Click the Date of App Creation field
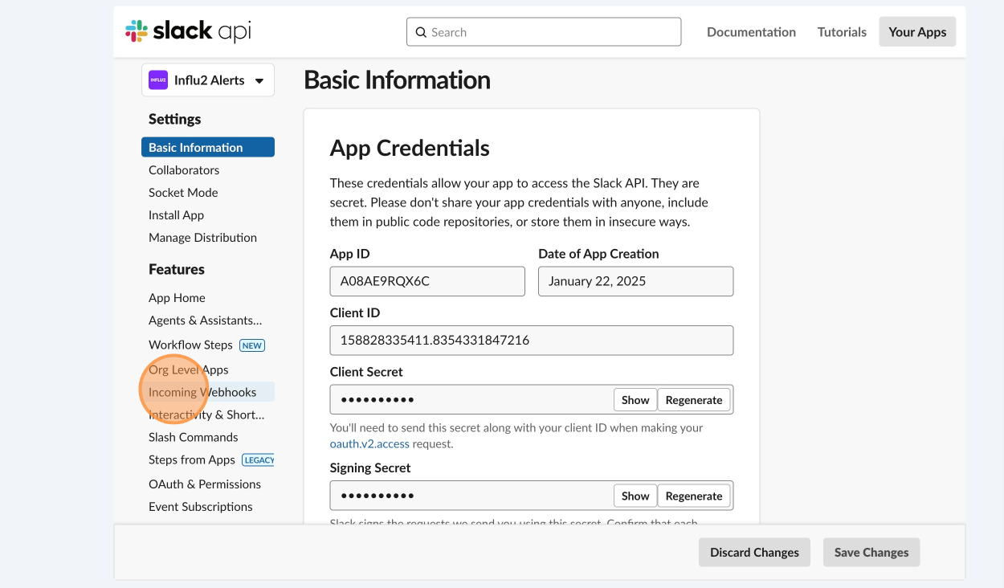 [x=635, y=281]
